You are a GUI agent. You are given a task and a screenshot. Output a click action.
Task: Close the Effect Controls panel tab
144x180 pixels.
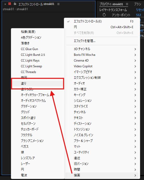coord(5,4)
